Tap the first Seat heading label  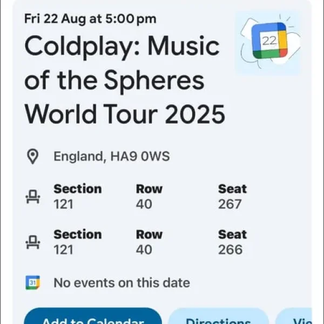[x=232, y=189]
